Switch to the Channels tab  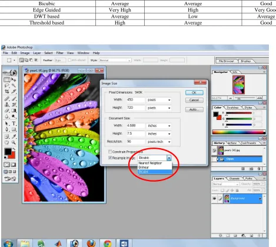coord(234,178)
